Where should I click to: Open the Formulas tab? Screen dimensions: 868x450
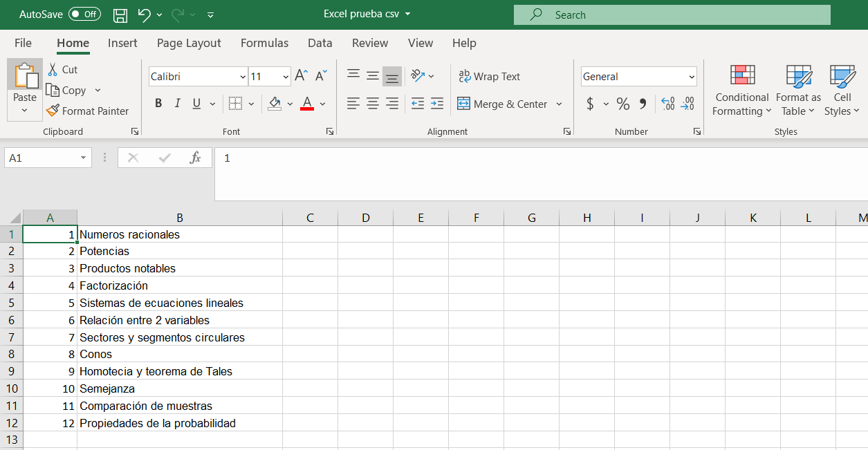point(264,43)
